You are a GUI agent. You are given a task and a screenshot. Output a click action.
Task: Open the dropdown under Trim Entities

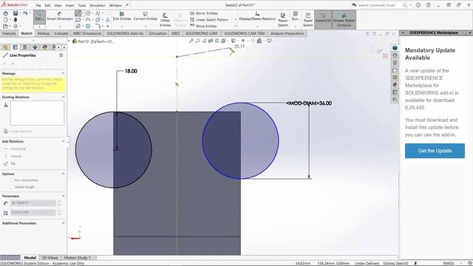pos(122,27)
